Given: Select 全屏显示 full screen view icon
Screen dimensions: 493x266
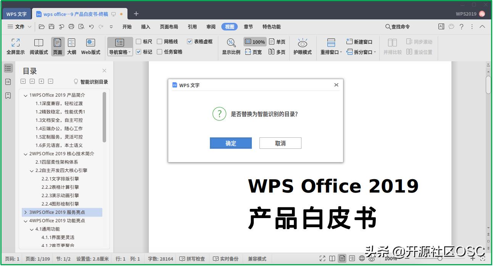Looking at the screenshot, I should click(15, 46).
